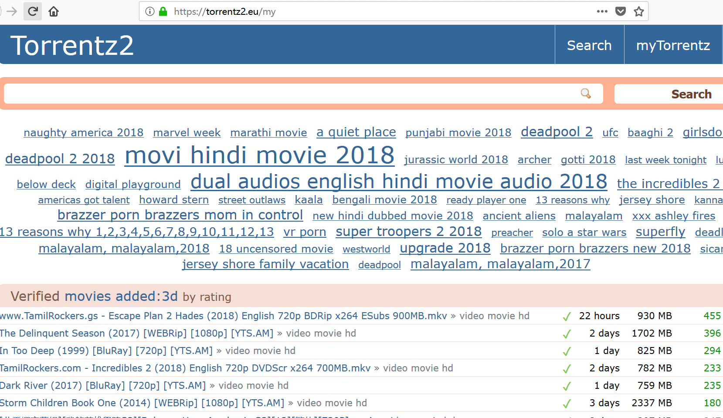Open Storm Children Book One torrent
The width and height of the screenshot is (723, 418).
tap(142, 403)
